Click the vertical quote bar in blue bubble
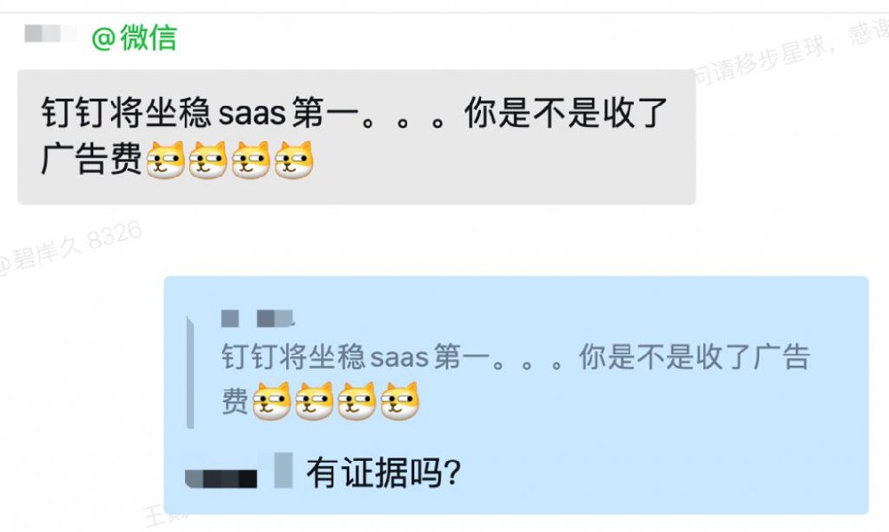Viewport: 889px width, 532px height. click(190, 373)
